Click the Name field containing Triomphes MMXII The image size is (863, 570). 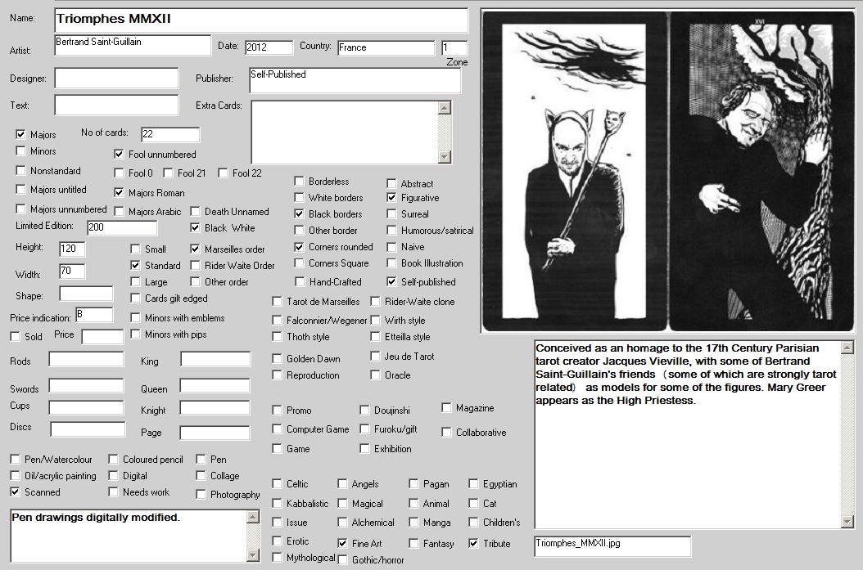[261, 20]
